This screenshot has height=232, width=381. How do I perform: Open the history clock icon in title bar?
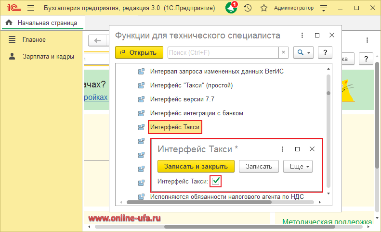point(248,8)
